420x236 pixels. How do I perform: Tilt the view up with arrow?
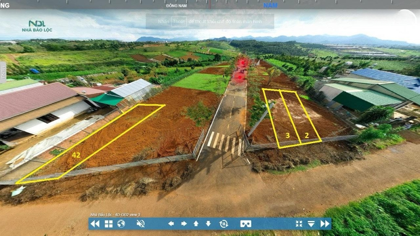pyautogui.click(x=196, y=224)
